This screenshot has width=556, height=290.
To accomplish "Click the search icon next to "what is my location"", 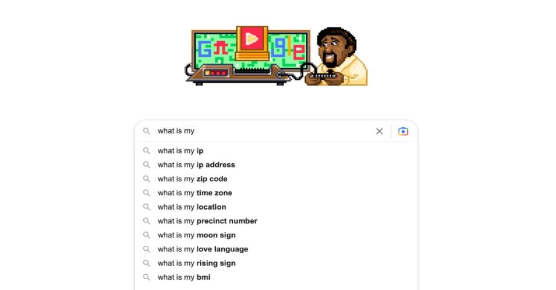I will 146,207.
